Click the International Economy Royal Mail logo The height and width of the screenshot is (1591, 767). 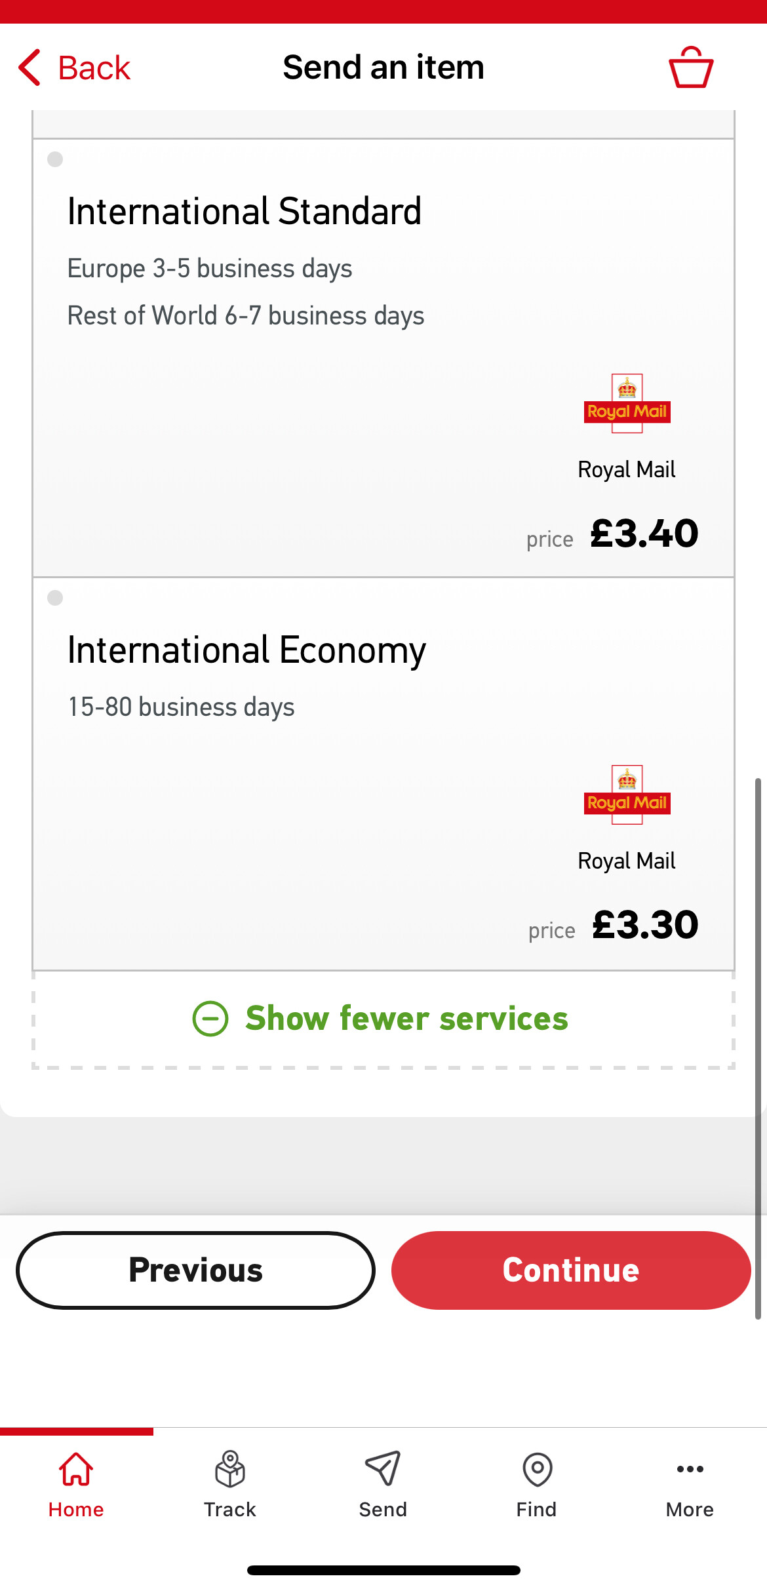pyautogui.click(x=627, y=795)
